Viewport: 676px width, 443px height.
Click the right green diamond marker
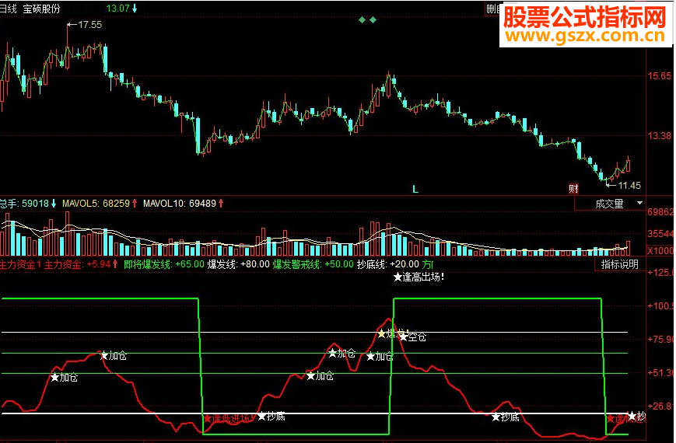click(x=373, y=20)
